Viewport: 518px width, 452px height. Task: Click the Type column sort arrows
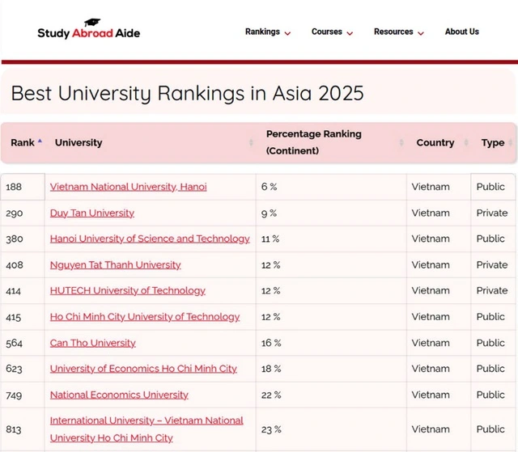coord(511,142)
